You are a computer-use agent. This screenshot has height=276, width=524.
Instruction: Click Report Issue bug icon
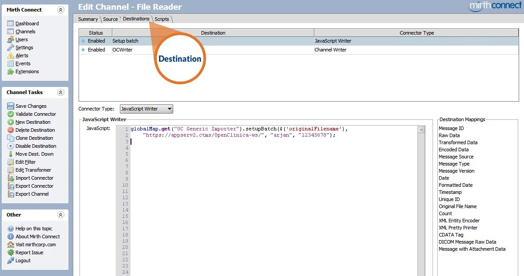click(x=10, y=252)
